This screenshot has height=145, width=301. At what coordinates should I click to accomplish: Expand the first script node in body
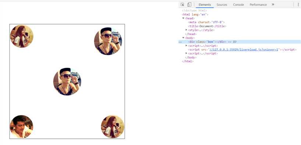click(x=186, y=45)
